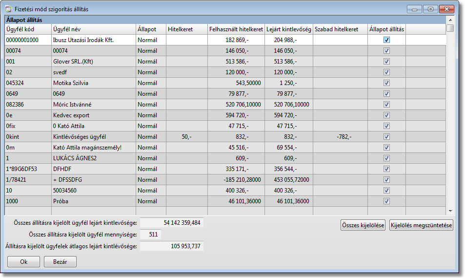This screenshot has width=465, height=279.
Task: Sort by Ügyfél név column header
Action: pyautogui.click(x=93, y=29)
